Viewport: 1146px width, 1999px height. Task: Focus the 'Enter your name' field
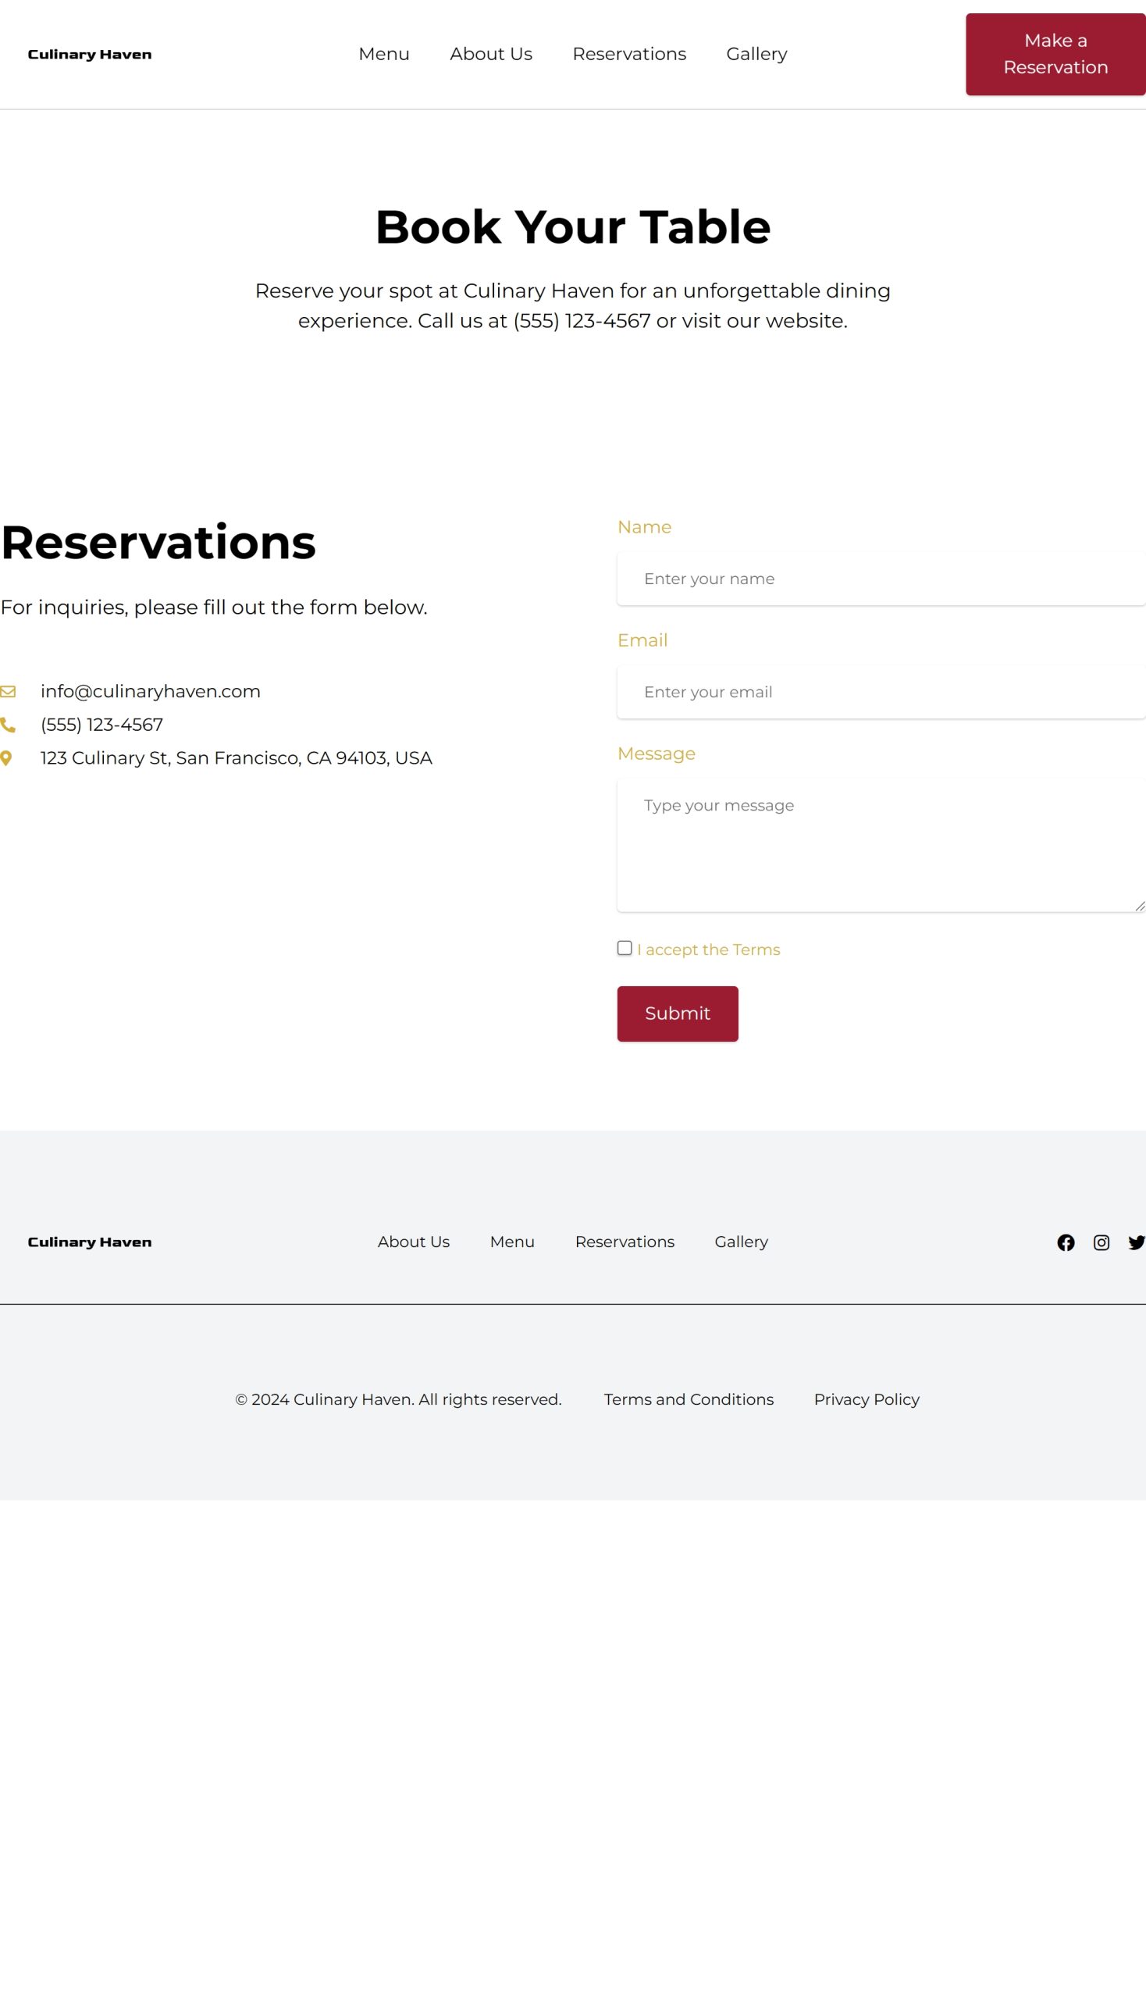tap(881, 579)
